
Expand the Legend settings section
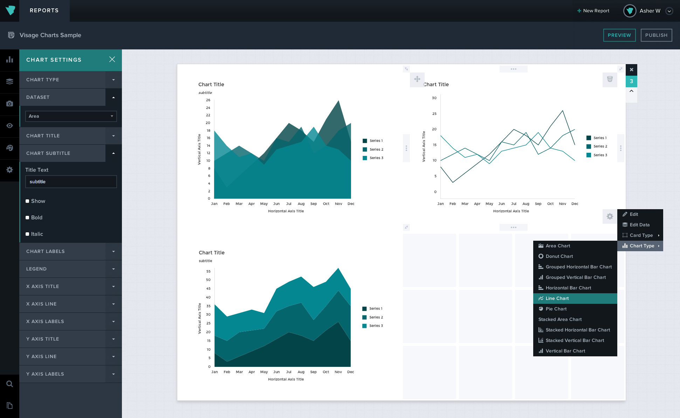(70, 269)
